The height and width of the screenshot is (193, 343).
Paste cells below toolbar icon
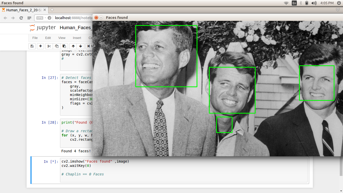tap(64, 46)
